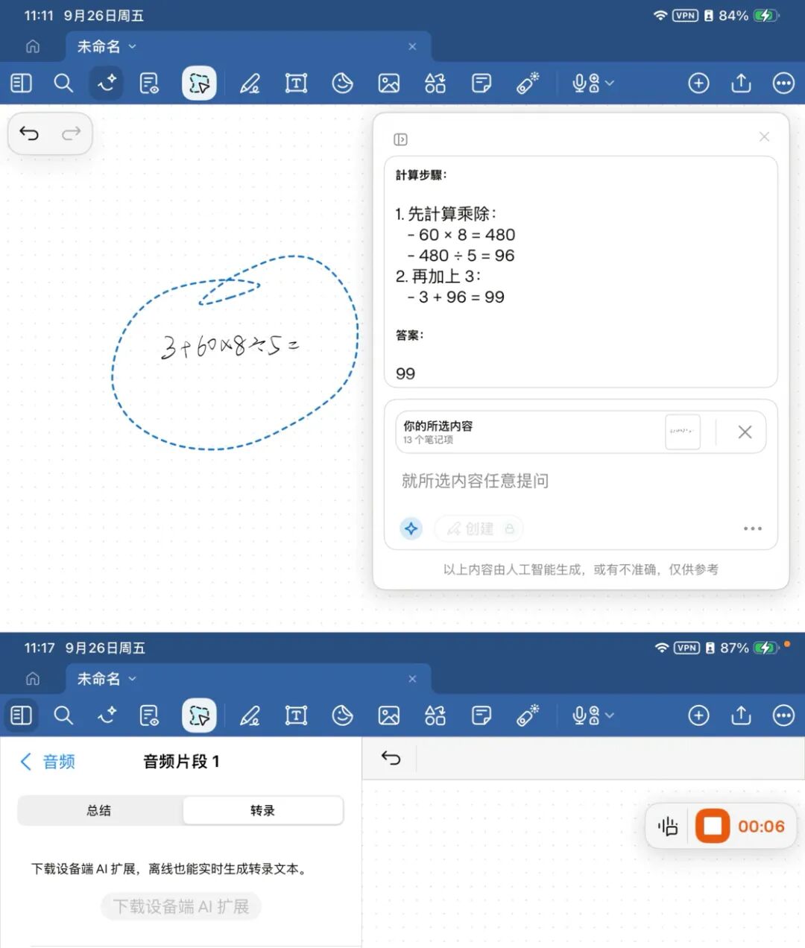The image size is (805, 948).
Task: Click the add plus icon in the 11:11 toolbar
Action: pyautogui.click(x=698, y=83)
